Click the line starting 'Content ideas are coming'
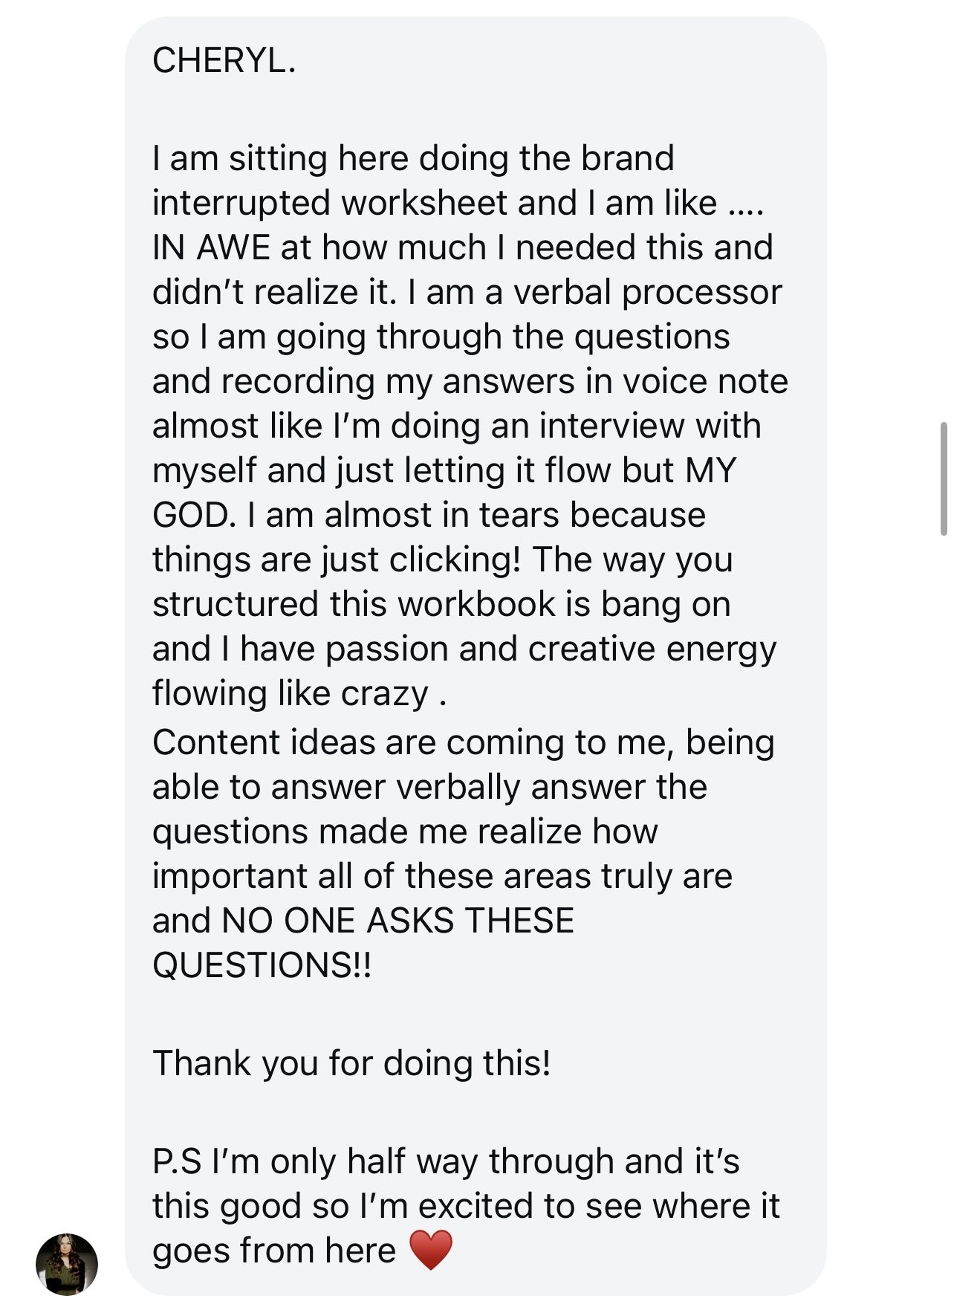954x1310 pixels. click(464, 742)
